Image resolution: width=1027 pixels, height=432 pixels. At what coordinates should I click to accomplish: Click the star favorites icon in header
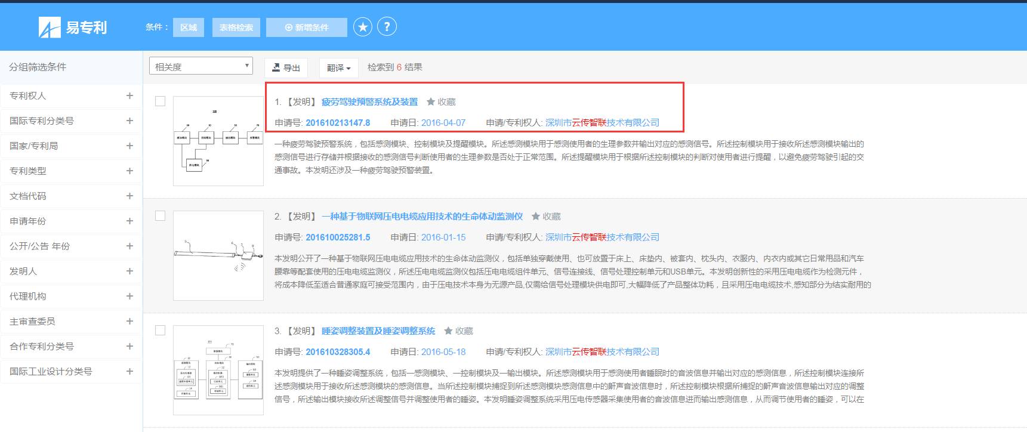tap(362, 27)
